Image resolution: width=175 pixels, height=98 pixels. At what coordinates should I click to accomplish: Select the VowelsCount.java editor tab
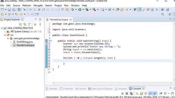(59, 20)
